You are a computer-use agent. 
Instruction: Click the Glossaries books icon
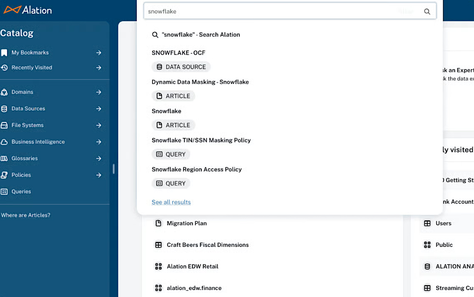4,159
